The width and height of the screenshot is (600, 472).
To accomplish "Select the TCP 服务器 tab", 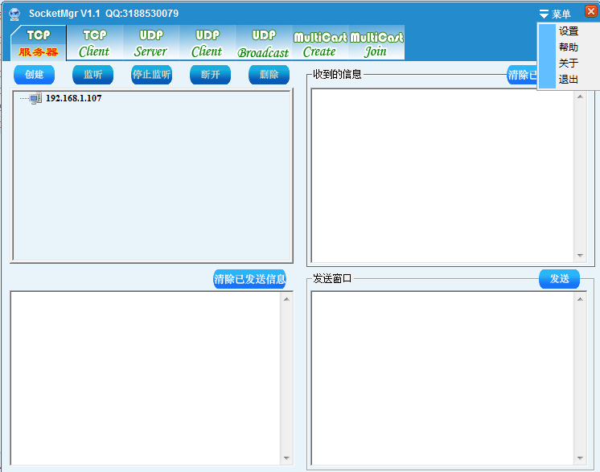I will (39, 43).
